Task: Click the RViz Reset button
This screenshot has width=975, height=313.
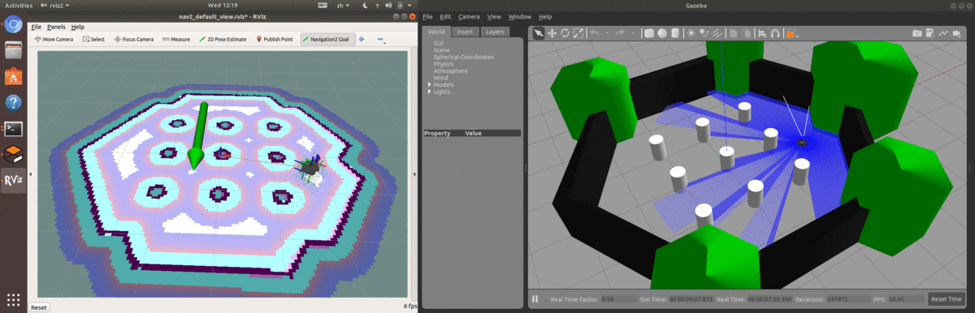Action: click(38, 307)
